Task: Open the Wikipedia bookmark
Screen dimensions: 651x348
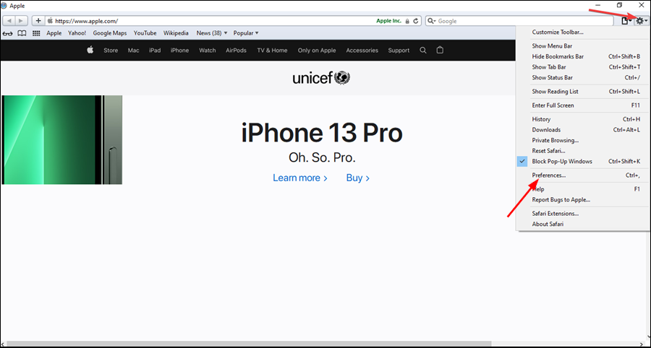Action: point(176,33)
